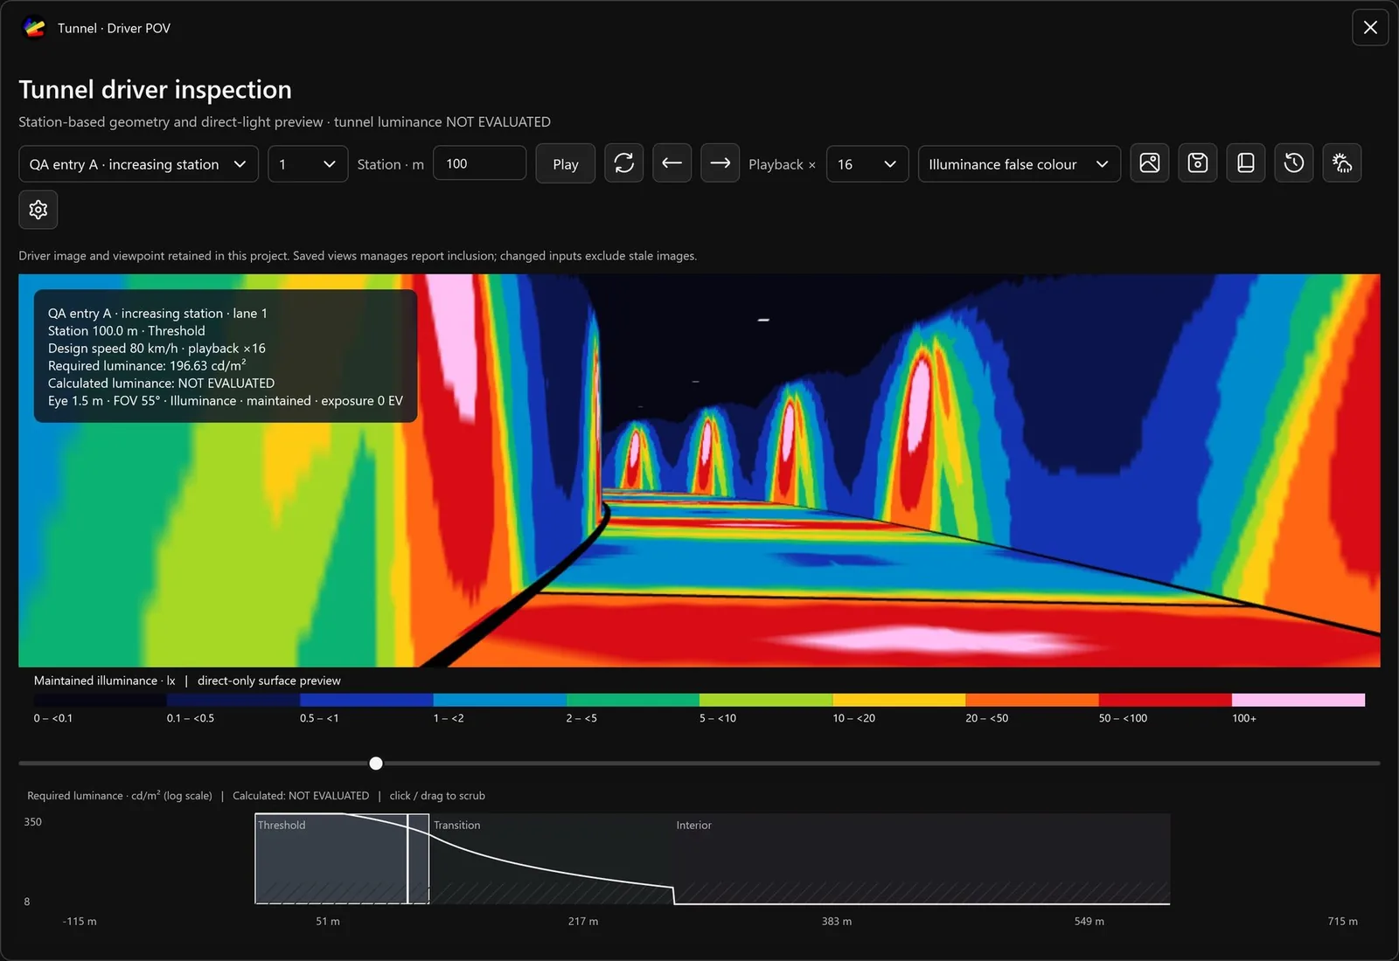
Task: Click the 'Maintained illuminance · lx' legend label
Action: pyautogui.click(x=105, y=681)
